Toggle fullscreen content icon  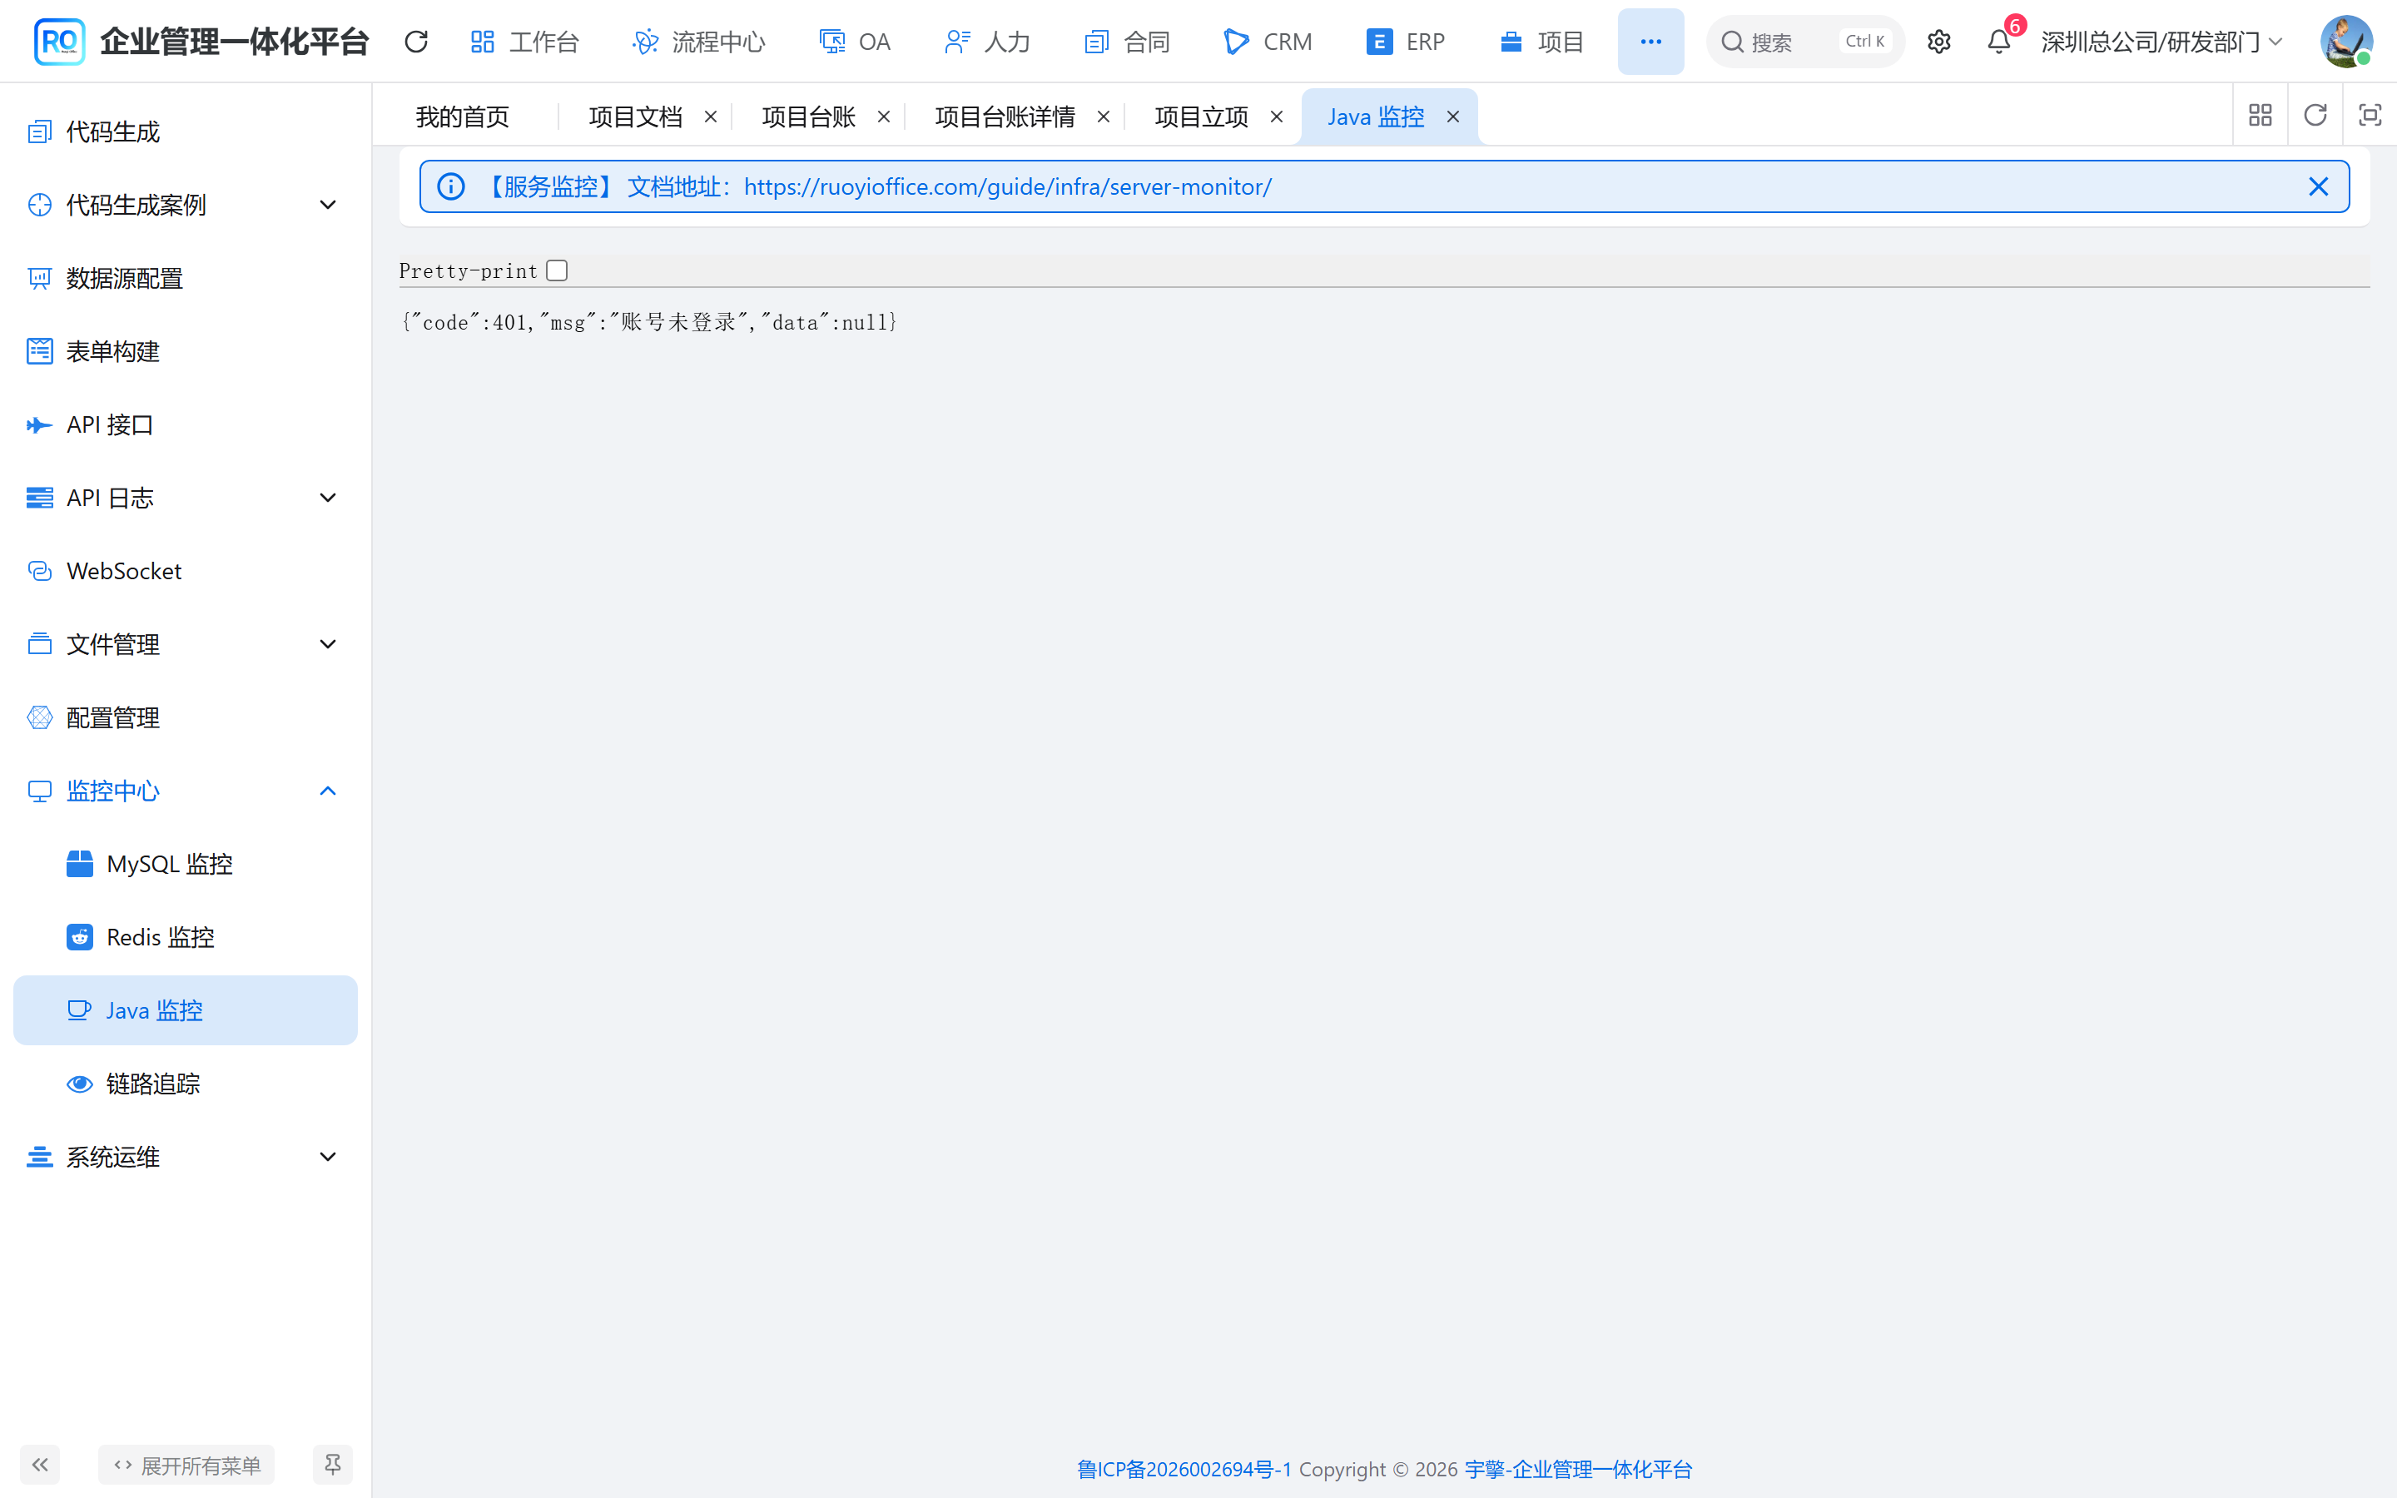pyautogui.click(x=2370, y=116)
